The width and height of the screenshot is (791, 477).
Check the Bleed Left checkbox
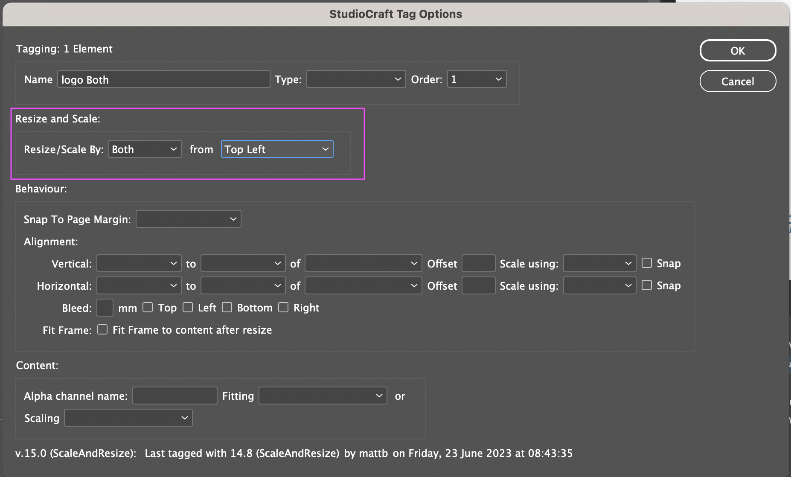point(188,307)
